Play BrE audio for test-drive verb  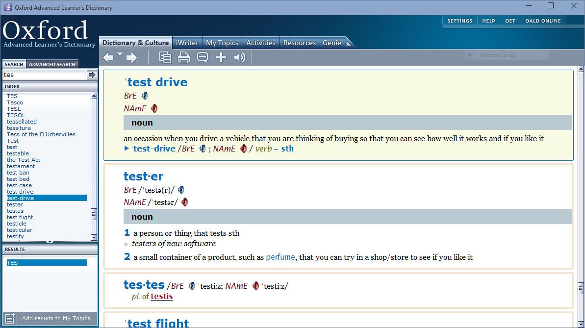coord(203,149)
